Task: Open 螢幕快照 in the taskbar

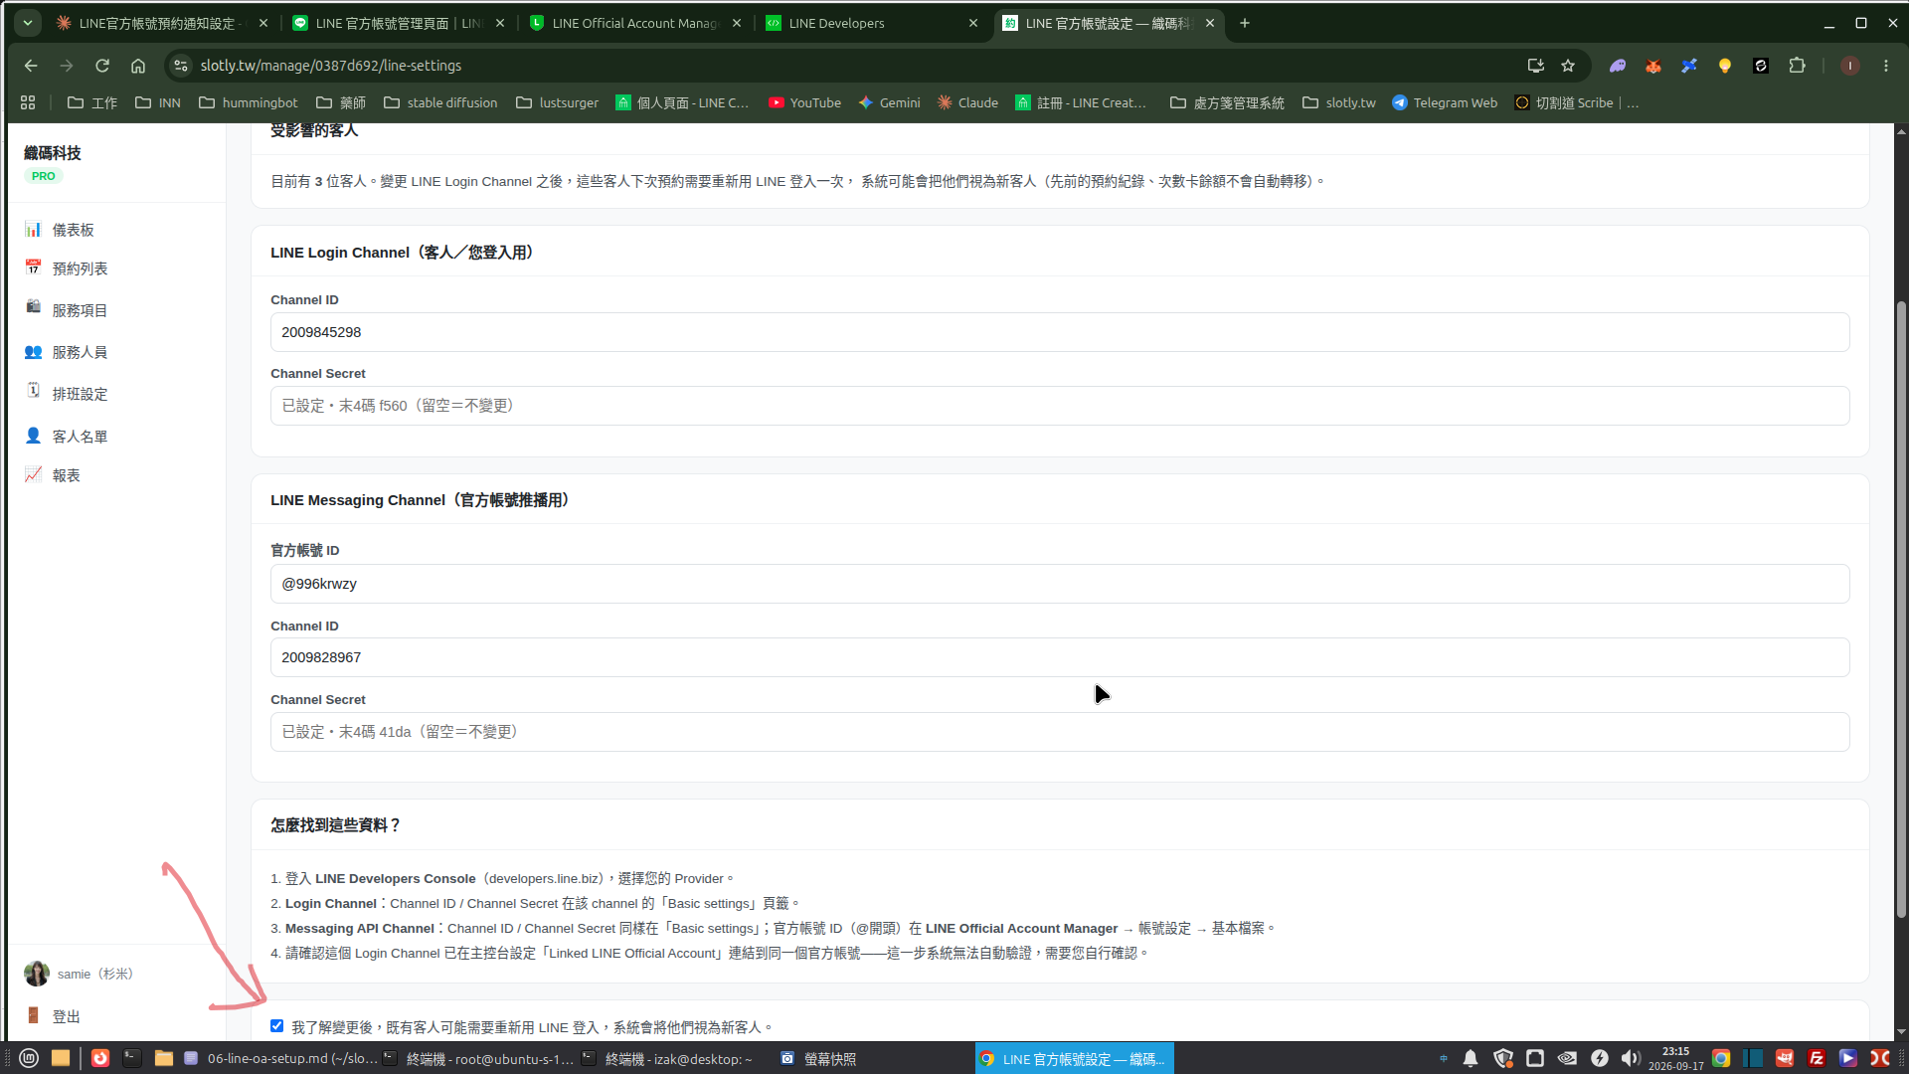Action: coord(819,1059)
